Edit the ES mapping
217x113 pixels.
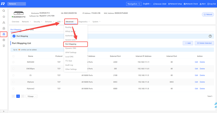coord(196,75)
